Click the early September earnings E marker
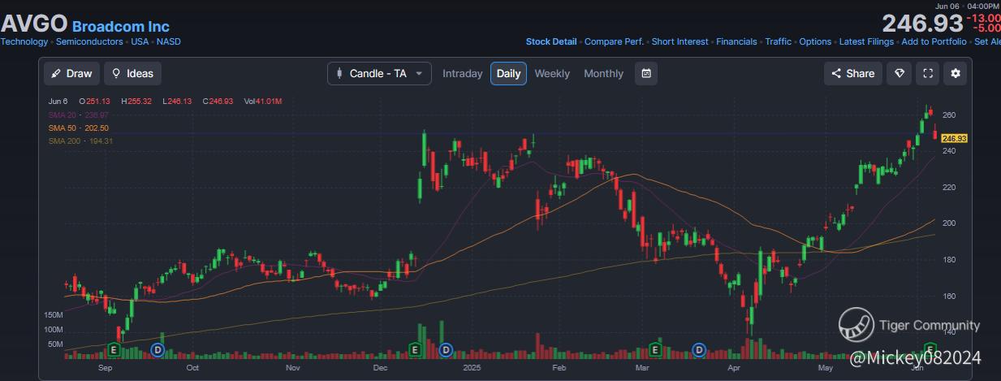The image size is (1001, 381). (114, 350)
